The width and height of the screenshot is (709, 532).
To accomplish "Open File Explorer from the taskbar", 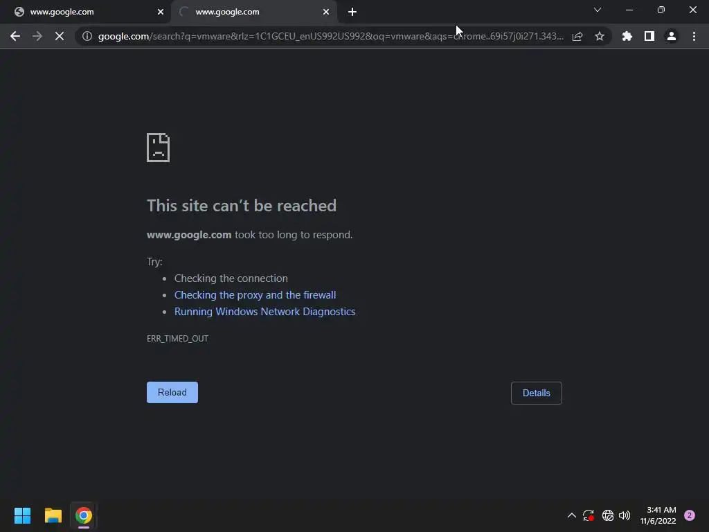I will click(53, 515).
